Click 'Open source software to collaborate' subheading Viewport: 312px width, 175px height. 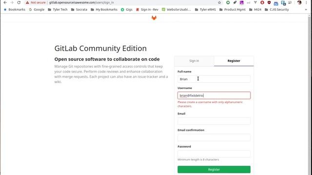tap(107, 59)
